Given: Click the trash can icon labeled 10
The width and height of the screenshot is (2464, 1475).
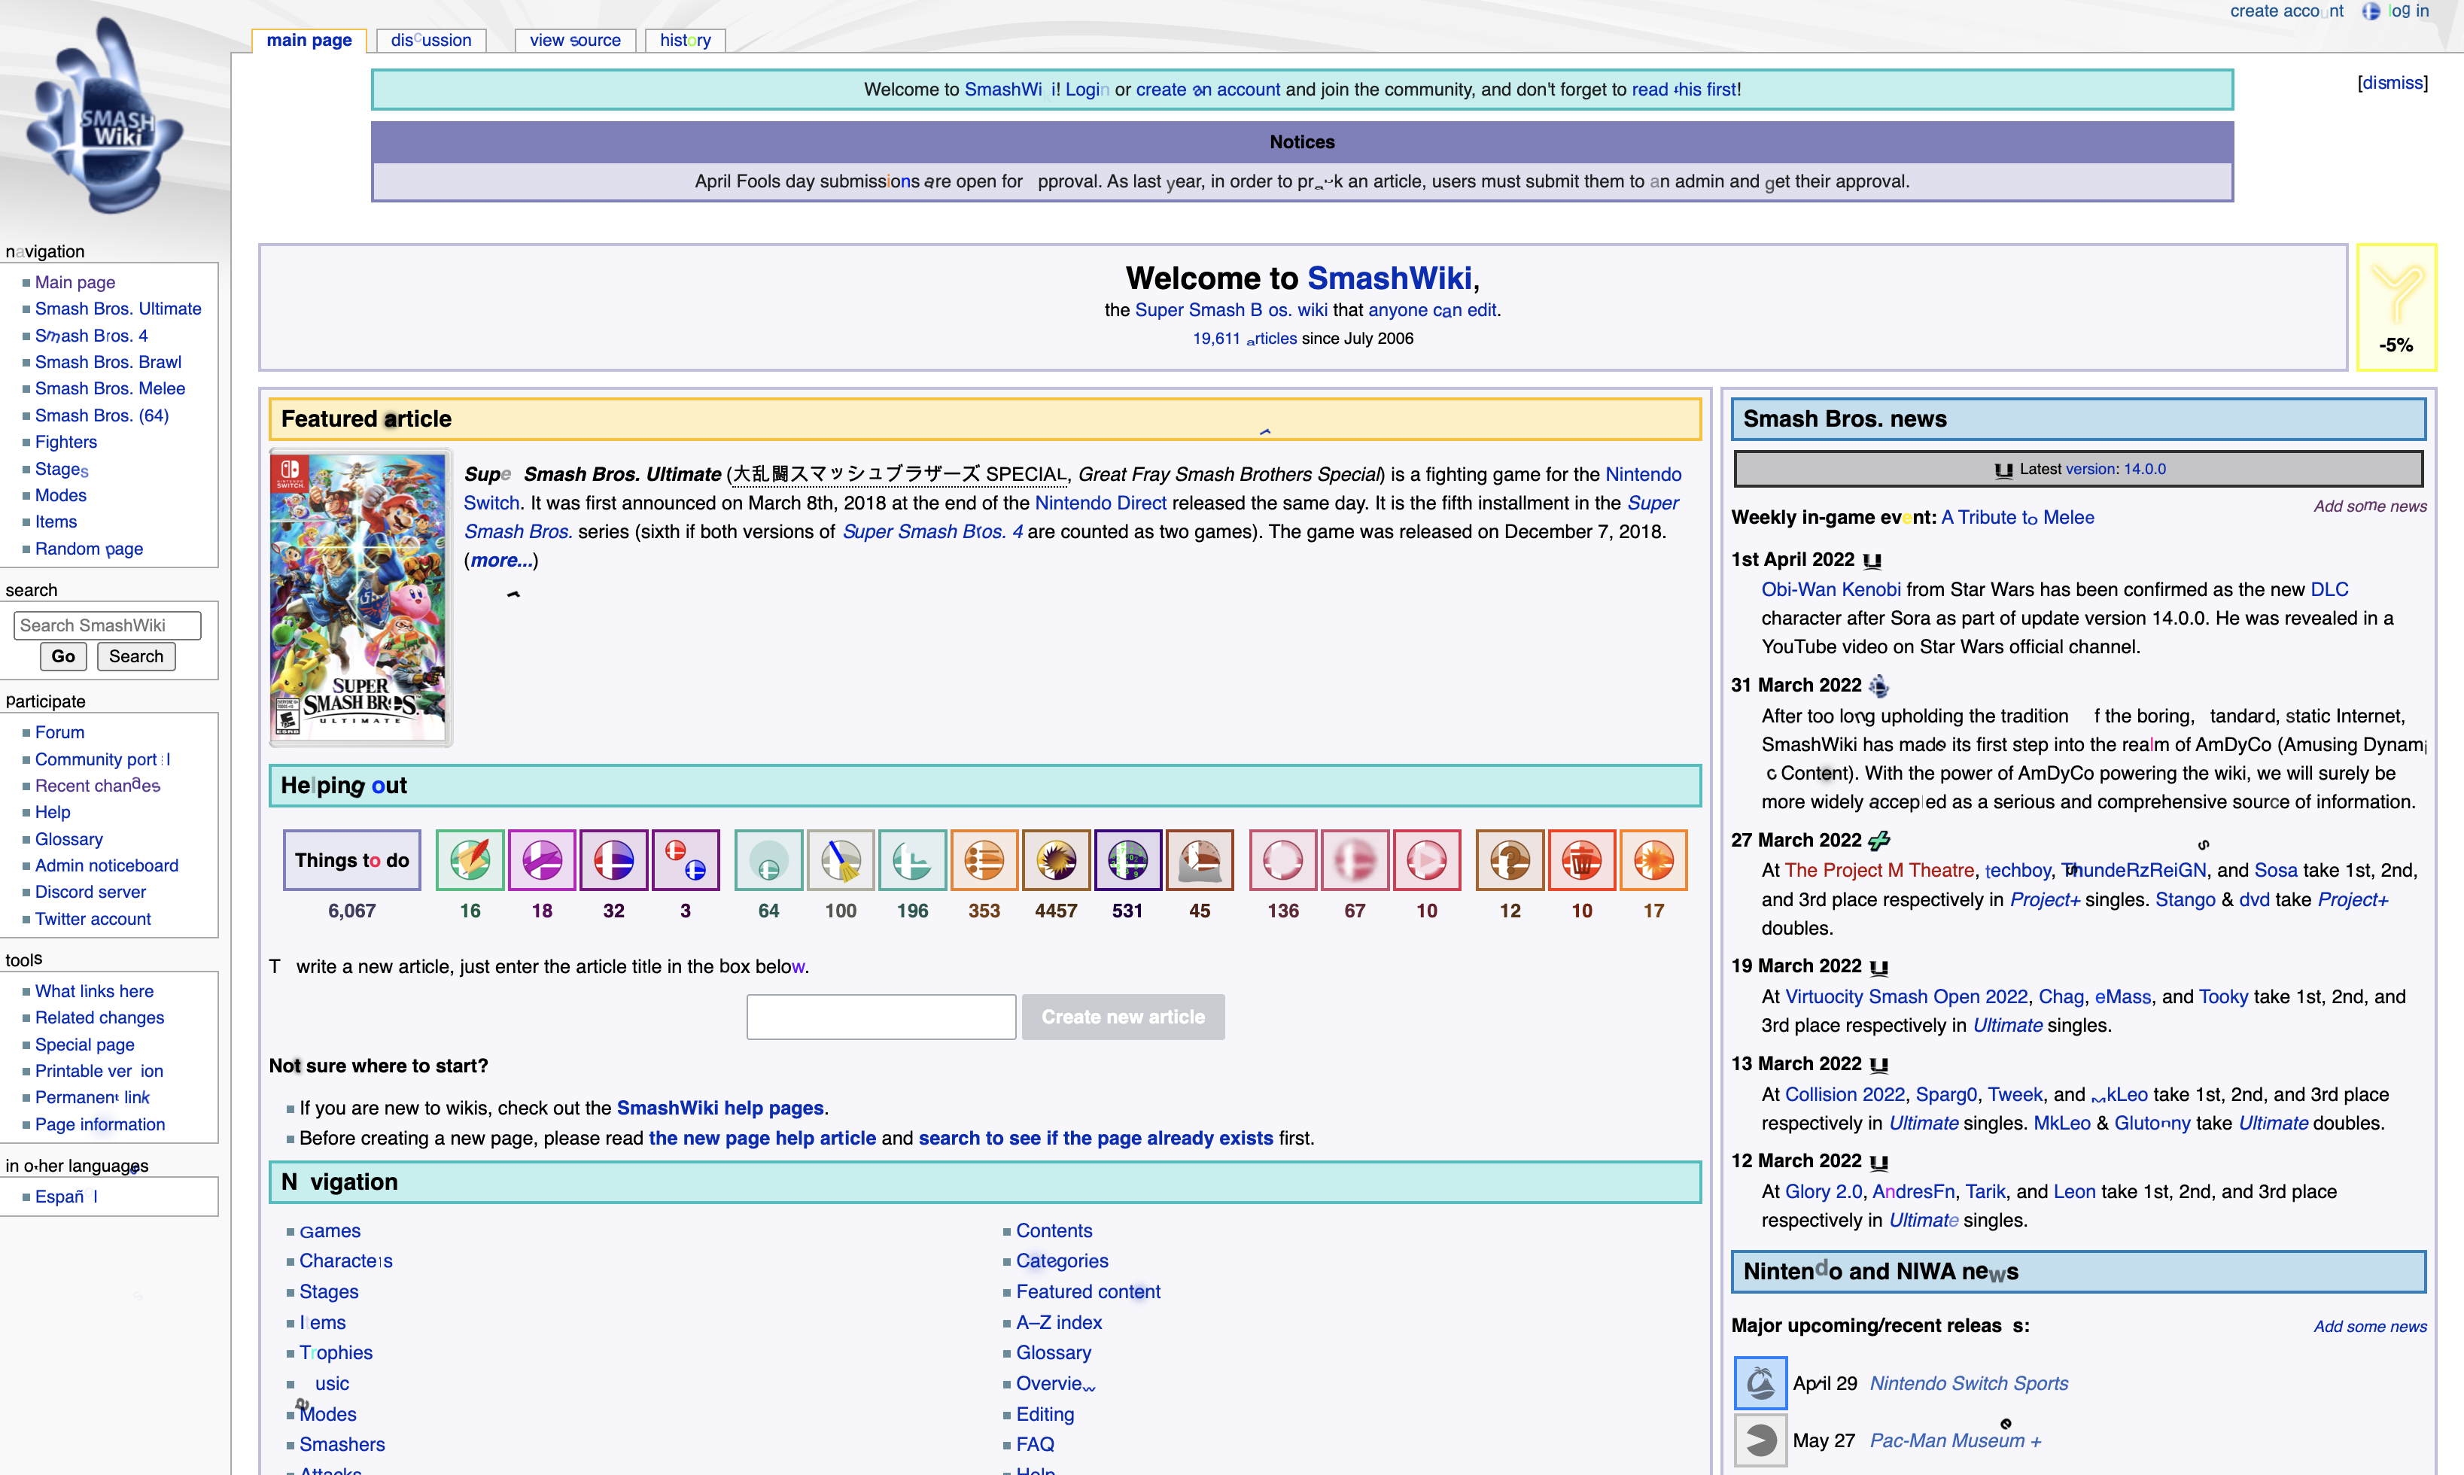Looking at the screenshot, I should (x=1580, y=859).
